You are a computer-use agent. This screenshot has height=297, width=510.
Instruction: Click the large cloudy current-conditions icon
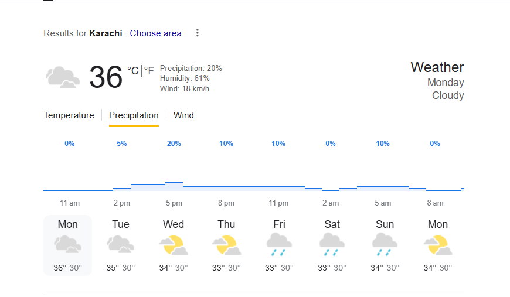coord(63,77)
